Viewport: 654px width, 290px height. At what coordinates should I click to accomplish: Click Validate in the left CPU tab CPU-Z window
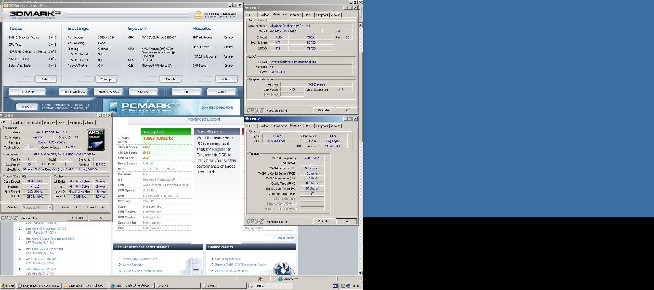pos(77,218)
